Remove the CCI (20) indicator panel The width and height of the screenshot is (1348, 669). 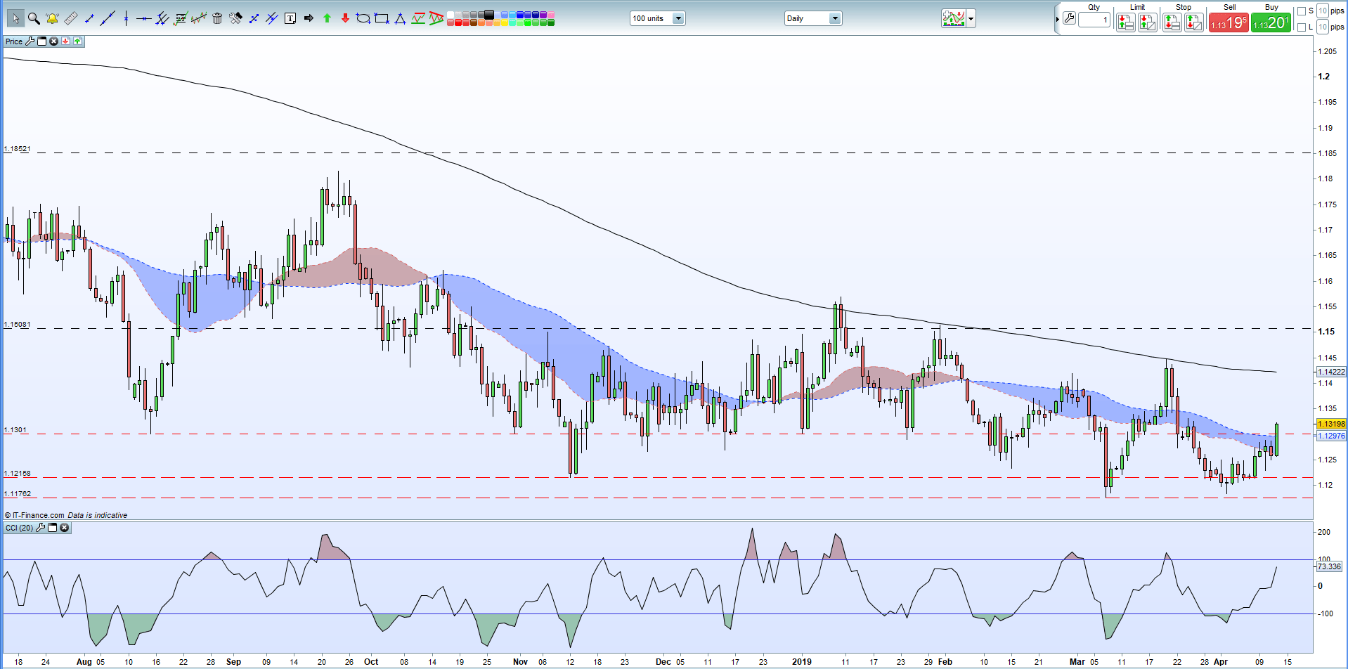tap(65, 528)
